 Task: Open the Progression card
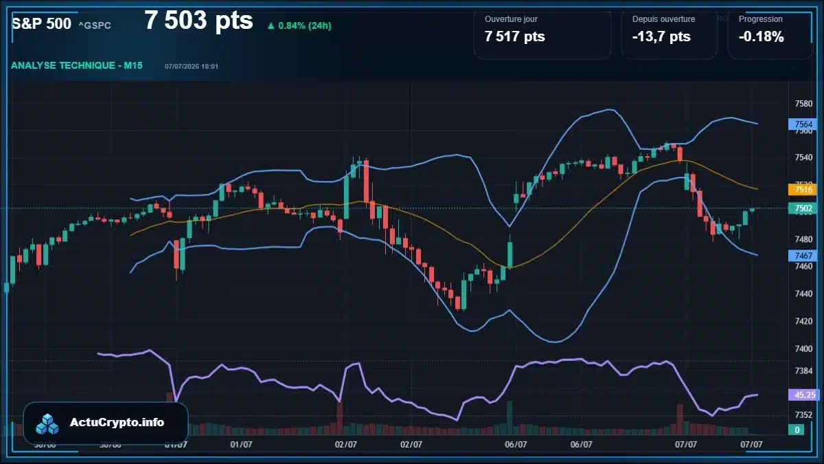click(x=770, y=34)
